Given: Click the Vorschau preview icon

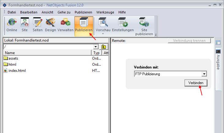Looking at the screenshot, I should pos(103,22).
